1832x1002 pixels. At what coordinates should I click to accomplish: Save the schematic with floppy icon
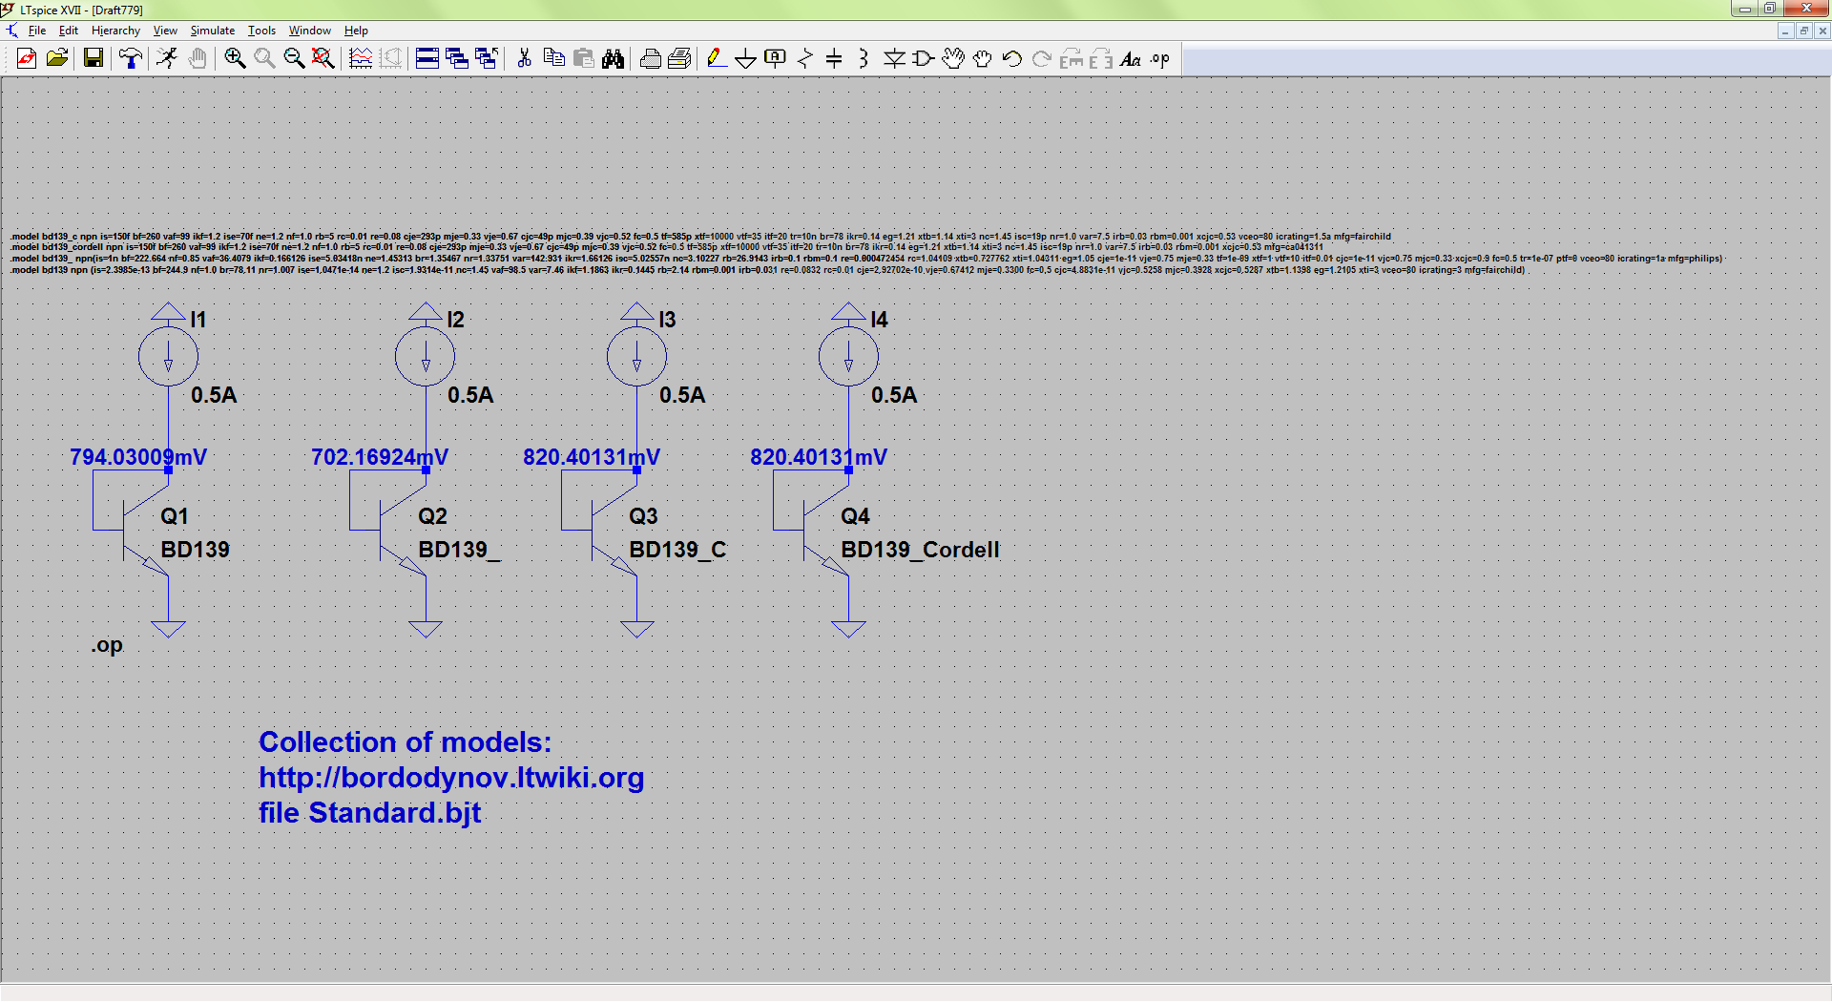pyautogui.click(x=93, y=59)
